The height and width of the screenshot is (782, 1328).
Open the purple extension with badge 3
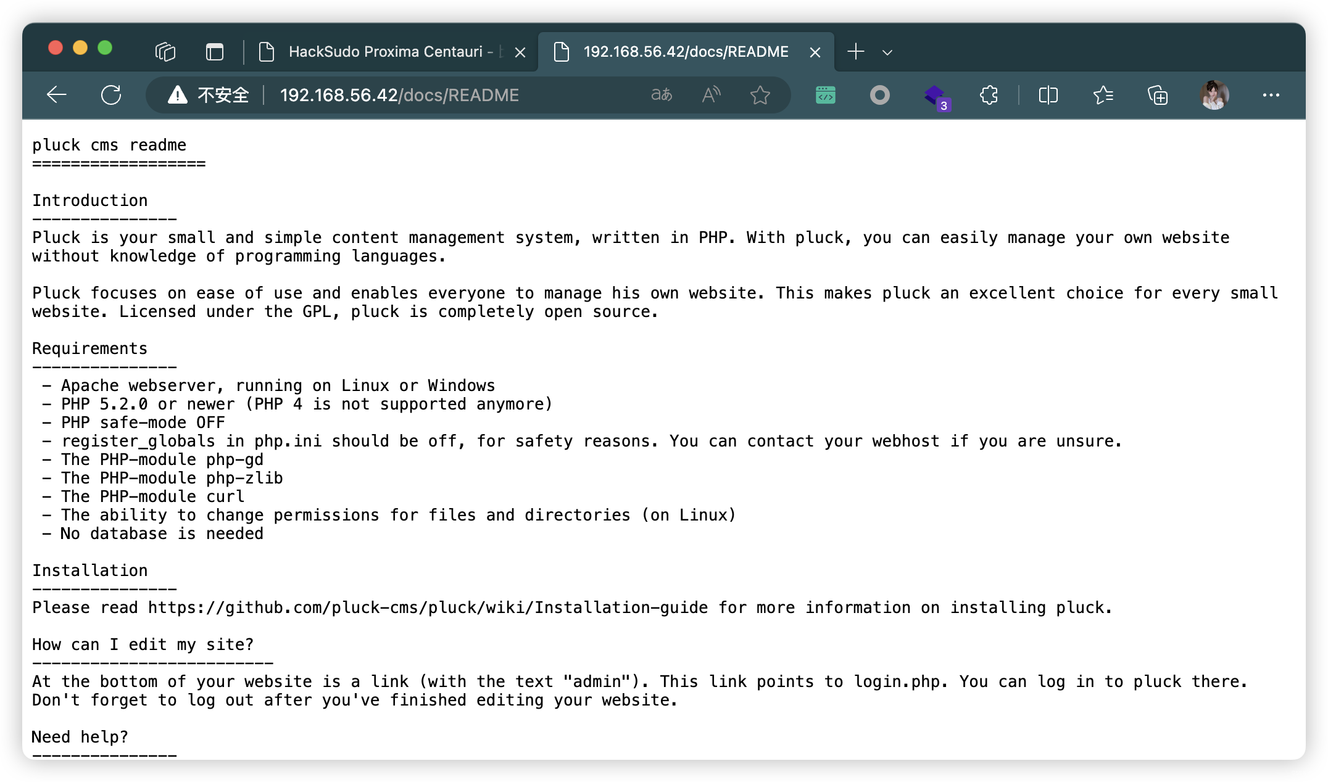(x=937, y=97)
